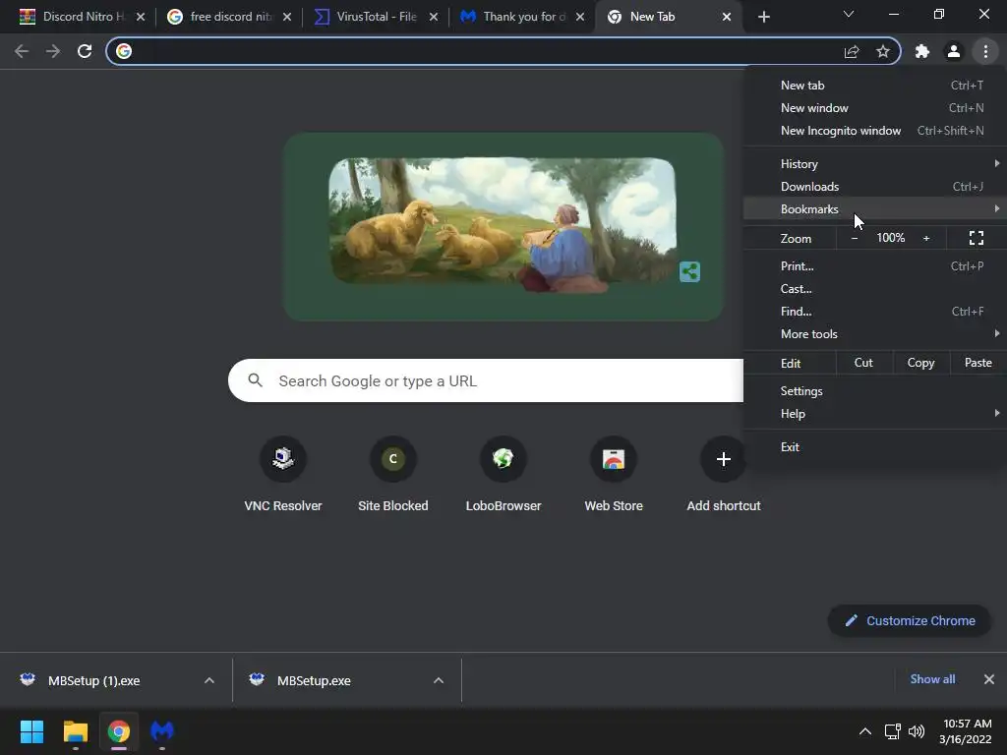Open the Web Store shortcut

click(x=614, y=475)
